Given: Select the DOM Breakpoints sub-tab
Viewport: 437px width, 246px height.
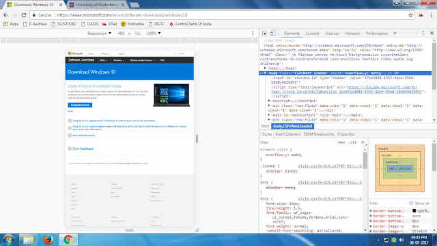Looking at the screenshot, I should click(x=319, y=134).
